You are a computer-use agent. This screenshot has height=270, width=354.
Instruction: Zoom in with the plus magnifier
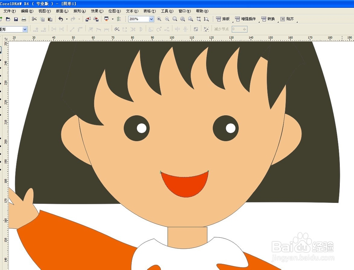coord(159,19)
